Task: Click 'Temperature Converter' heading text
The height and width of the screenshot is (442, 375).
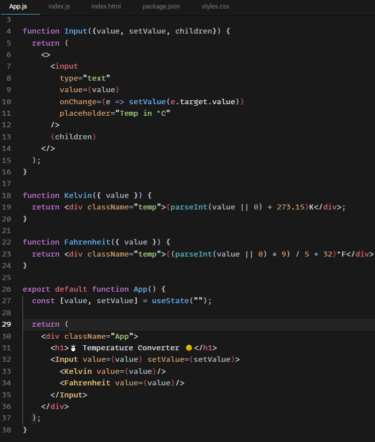Action: [131, 348]
